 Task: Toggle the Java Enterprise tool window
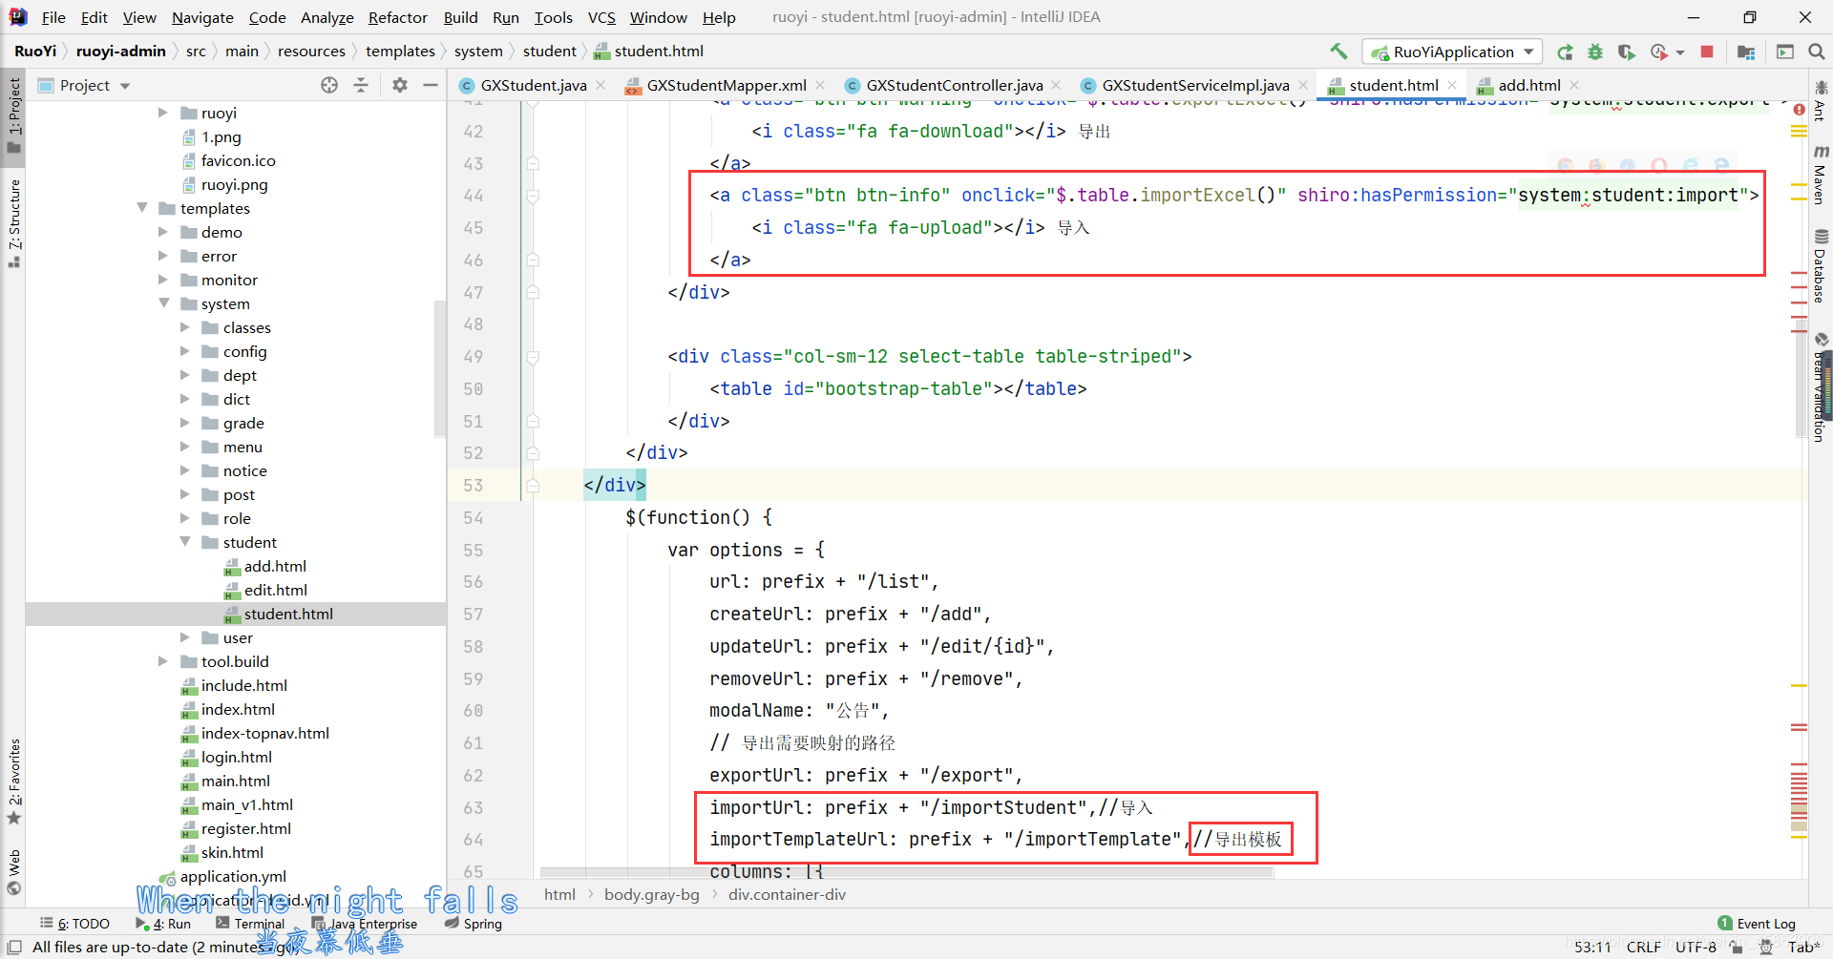[365, 924]
